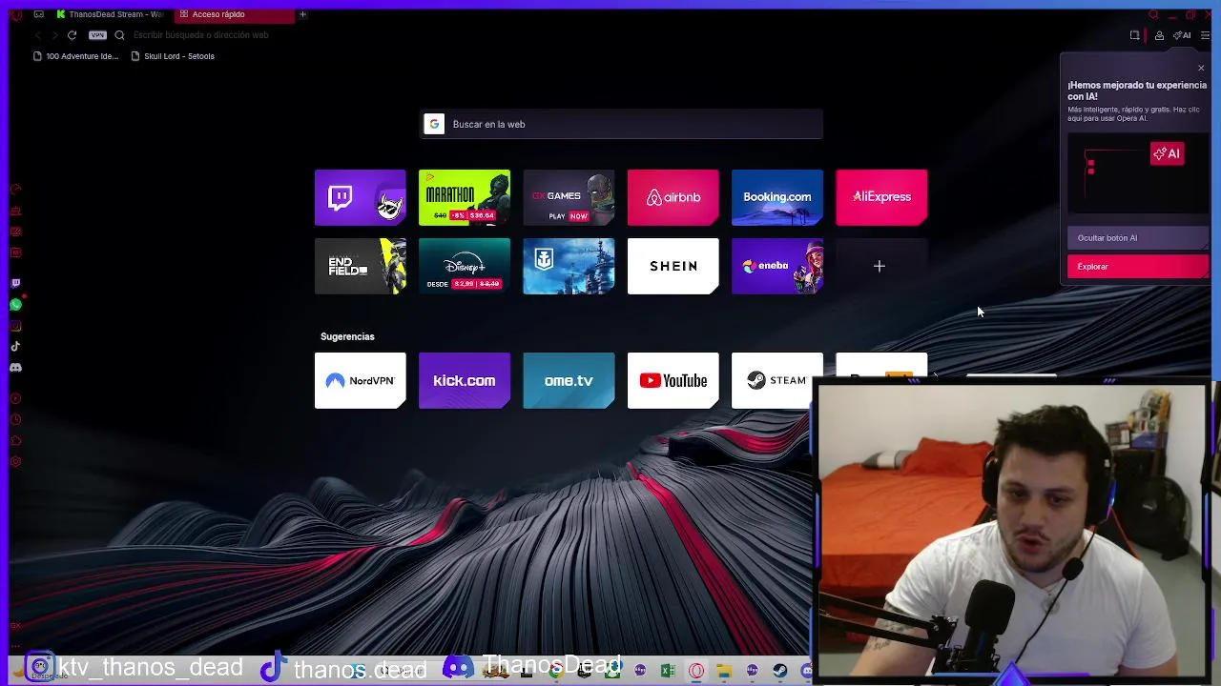Click the top search magnifier icon
Viewport: 1221px width, 686px height.
tap(1153, 14)
